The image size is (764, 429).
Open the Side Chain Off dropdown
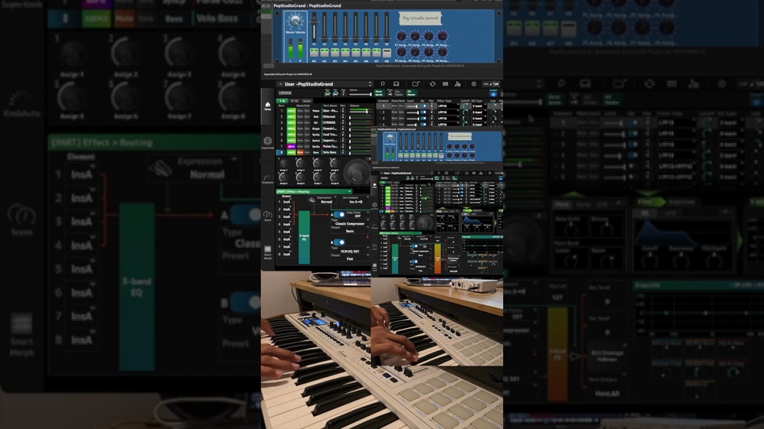point(358,214)
